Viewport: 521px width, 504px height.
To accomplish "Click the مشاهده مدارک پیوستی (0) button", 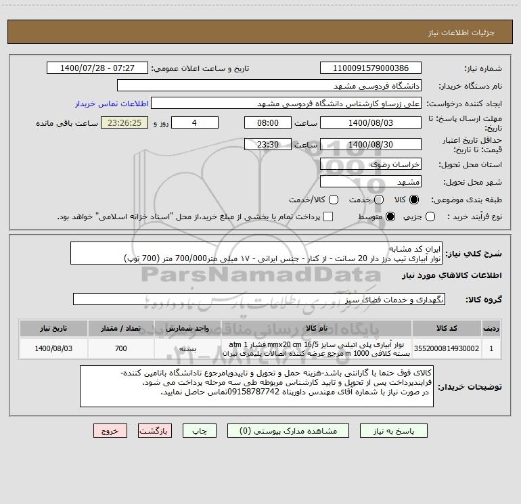I will [288, 431].
